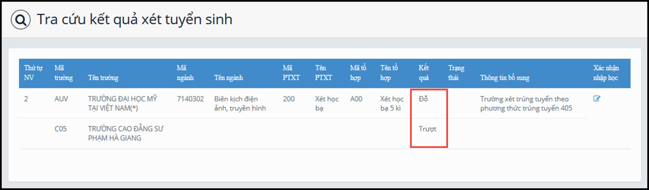This screenshot has width=649, height=190.
Task: Select the 'Xét học bạ' method name cell
Action: [326, 103]
